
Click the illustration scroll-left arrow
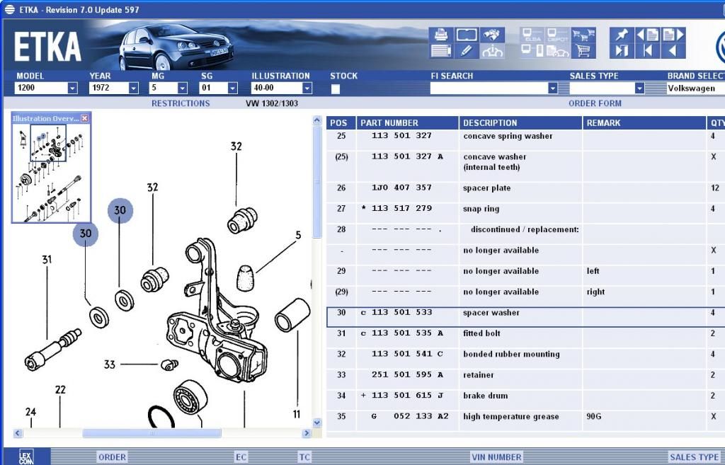pos(18,433)
